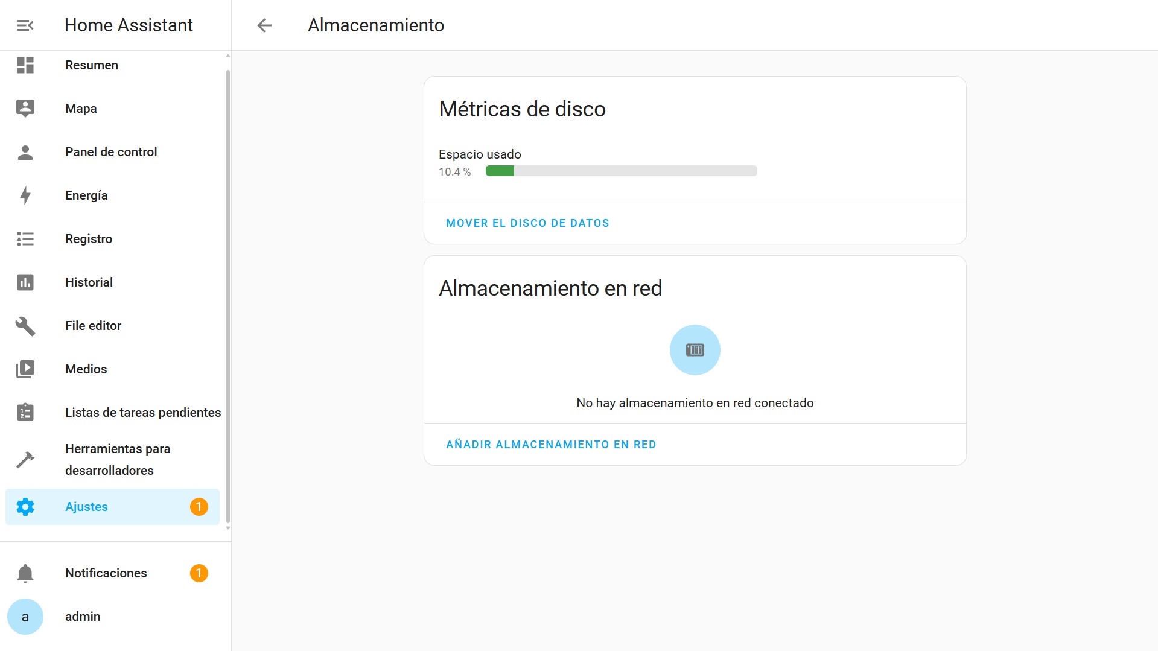Image resolution: width=1158 pixels, height=651 pixels.
Task: Click the Espacio usado progress bar
Action: 620,171
